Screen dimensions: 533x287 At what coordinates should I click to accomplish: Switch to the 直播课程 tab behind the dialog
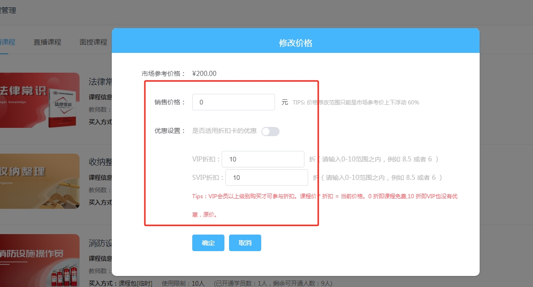point(47,42)
